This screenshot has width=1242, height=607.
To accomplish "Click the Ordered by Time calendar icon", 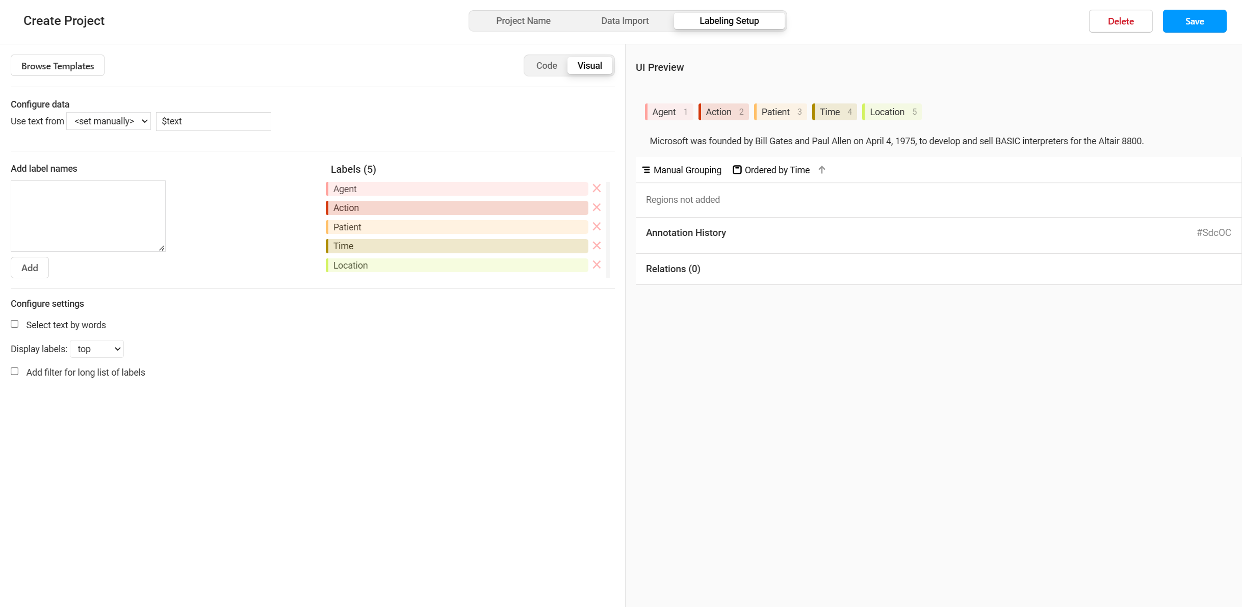I will [x=737, y=170].
